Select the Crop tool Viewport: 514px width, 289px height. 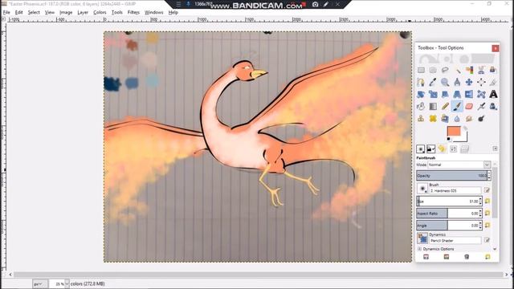tap(493, 82)
